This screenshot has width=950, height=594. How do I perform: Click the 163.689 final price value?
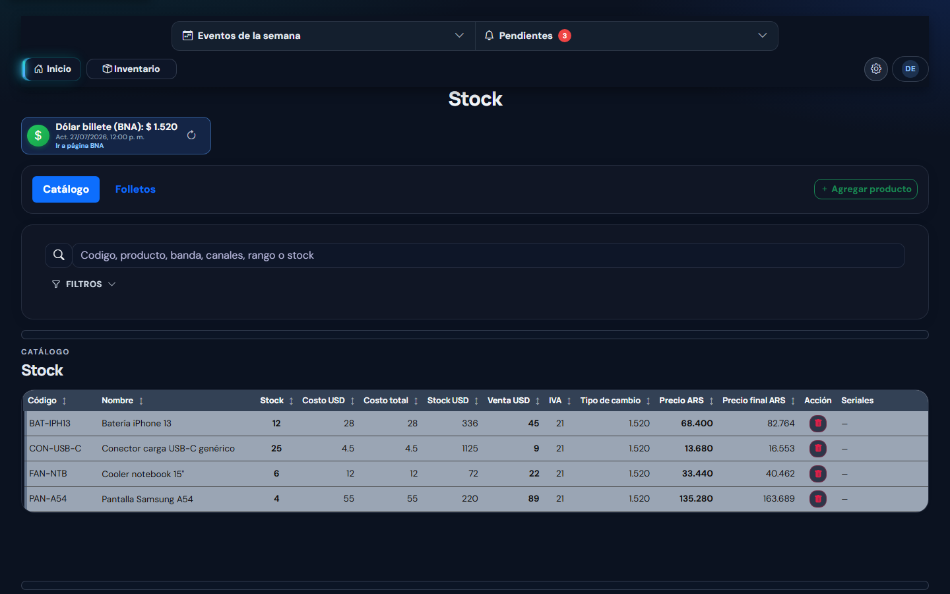tap(779, 498)
